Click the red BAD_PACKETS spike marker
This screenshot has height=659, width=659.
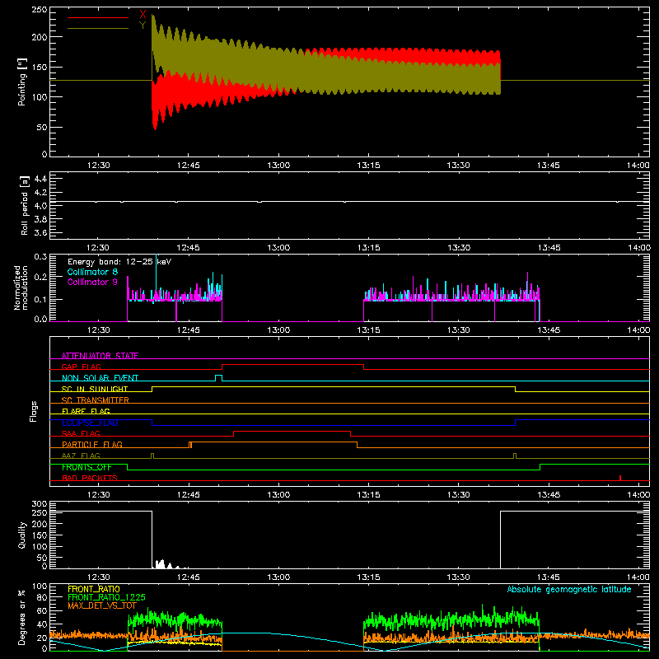pos(620,478)
